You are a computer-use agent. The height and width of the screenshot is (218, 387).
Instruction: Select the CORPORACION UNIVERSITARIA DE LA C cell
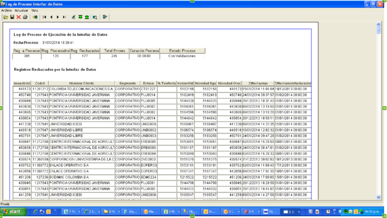(82, 160)
